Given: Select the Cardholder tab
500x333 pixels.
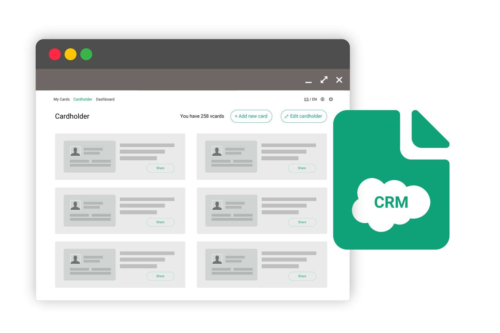Looking at the screenshot, I should (x=83, y=99).
